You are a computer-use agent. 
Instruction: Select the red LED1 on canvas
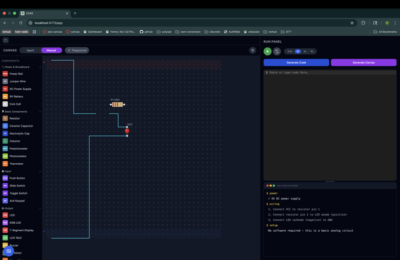pos(127,131)
